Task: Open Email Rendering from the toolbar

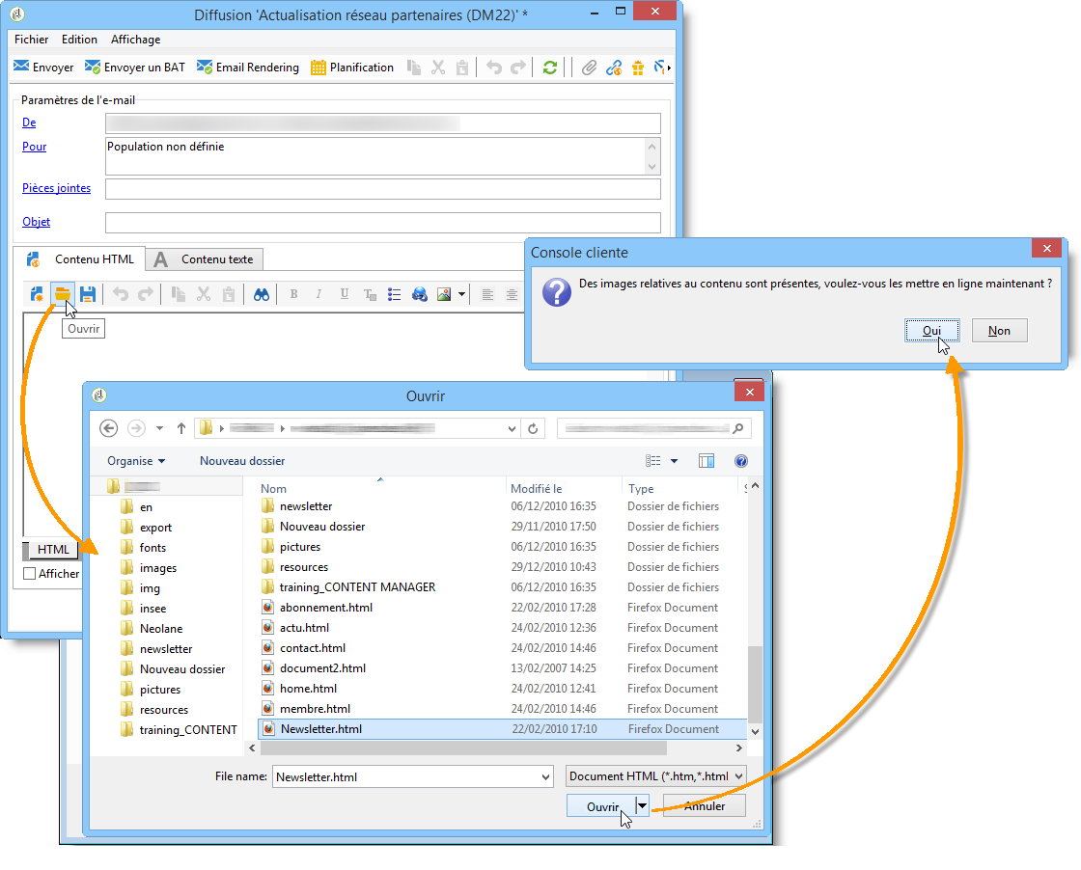Action: pos(247,67)
